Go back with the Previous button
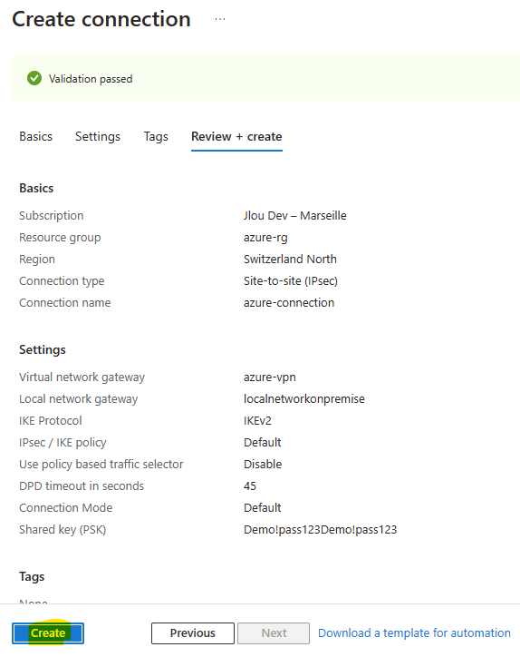The image size is (520, 657). pos(193,632)
